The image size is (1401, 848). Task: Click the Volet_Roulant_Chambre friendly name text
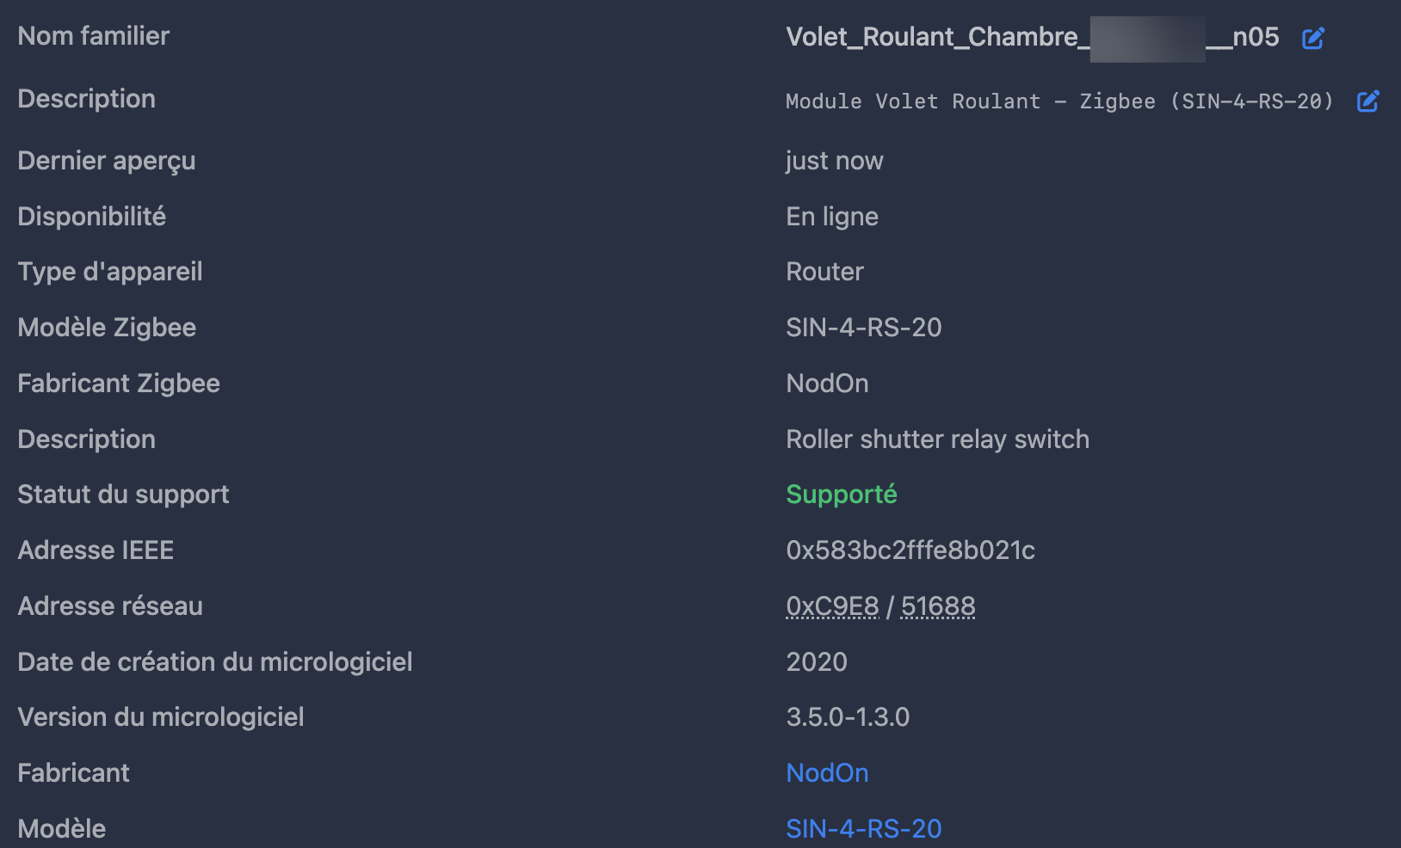[x=1033, y=37]
